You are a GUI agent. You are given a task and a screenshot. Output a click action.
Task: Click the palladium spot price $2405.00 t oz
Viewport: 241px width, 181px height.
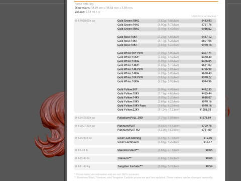(85, 118)
